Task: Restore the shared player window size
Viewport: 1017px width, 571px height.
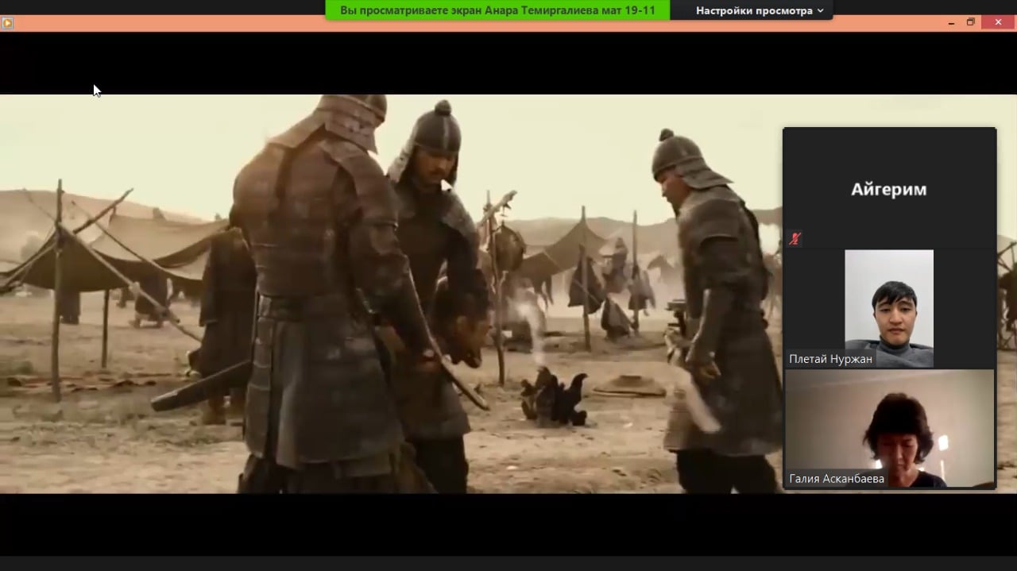Action: click(970, 22)
